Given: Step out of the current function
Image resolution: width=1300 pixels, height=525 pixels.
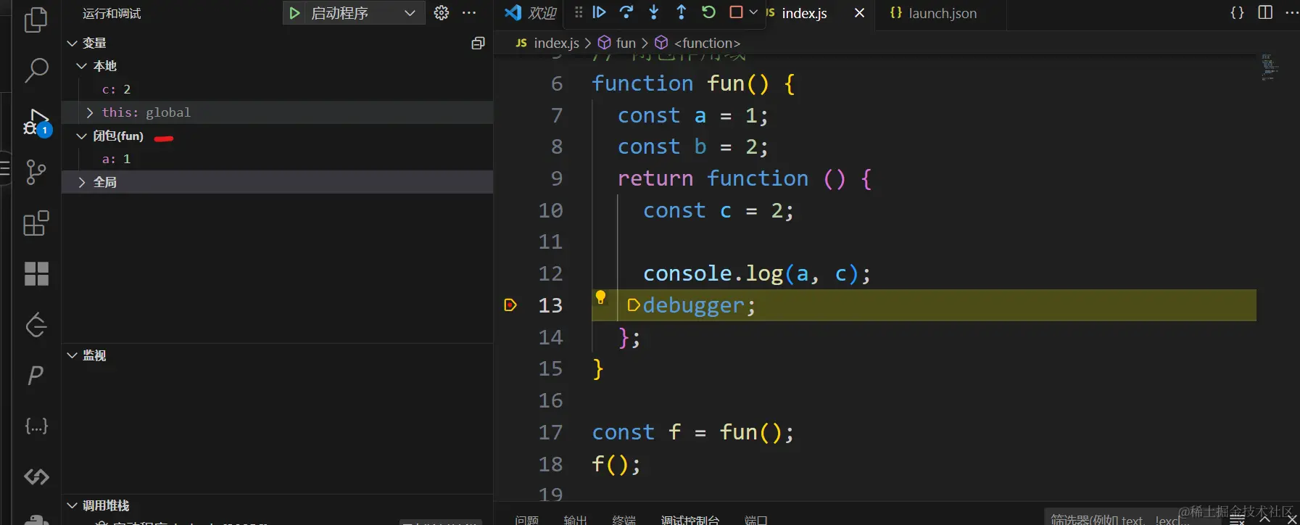Looking at the screenshot, I should [x=681, y=12].
